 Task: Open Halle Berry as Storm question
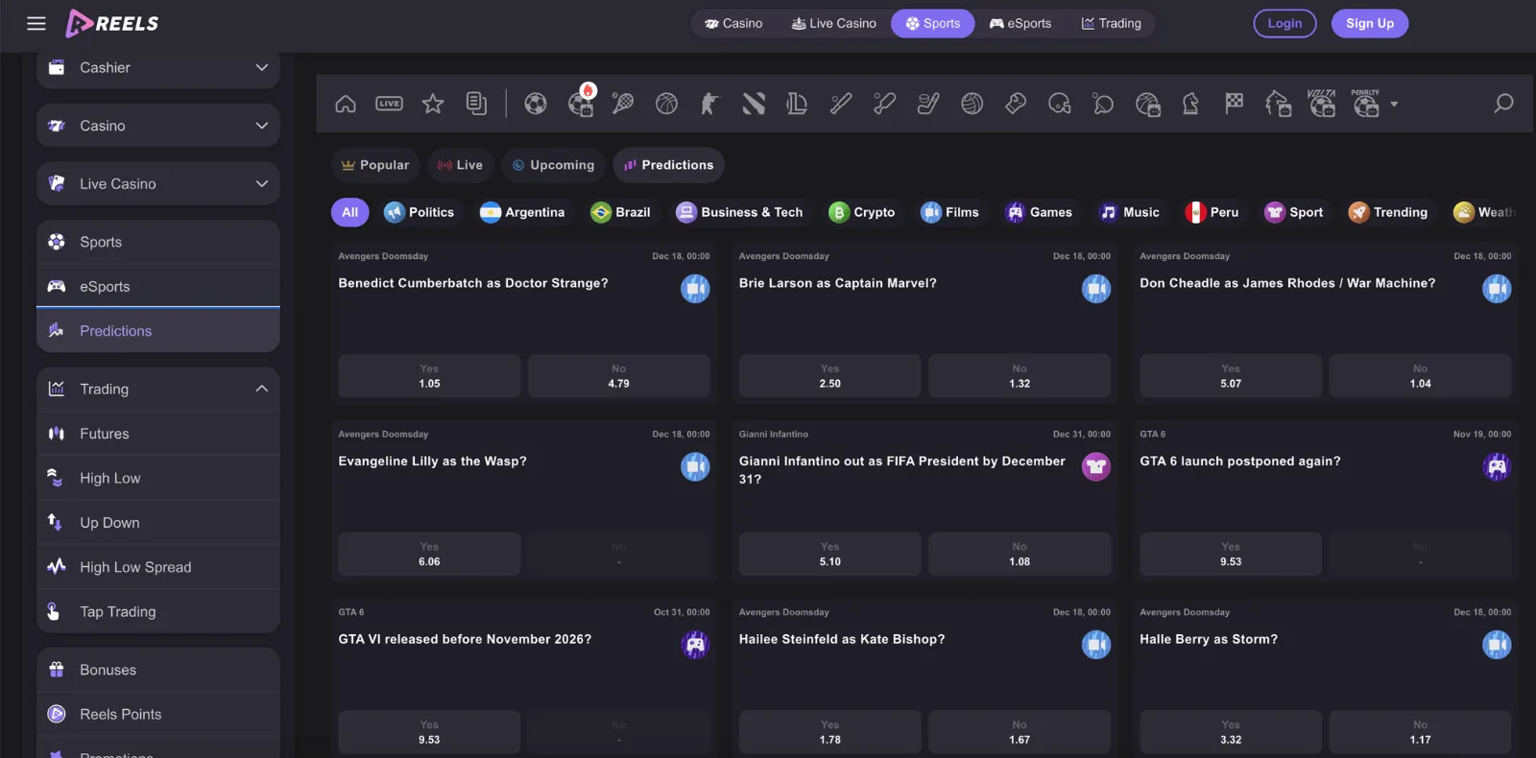1209,639
